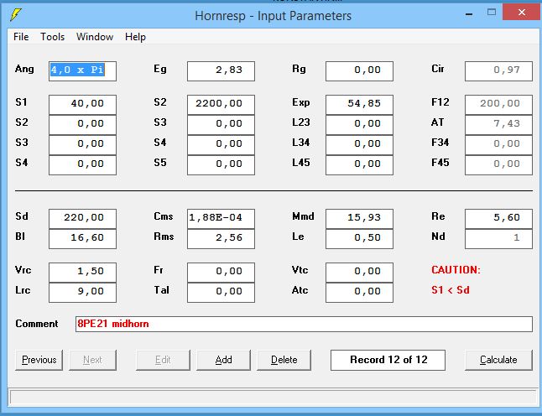542x416 pixels.
Task: Click the Cms label
Action: [164, 216]
